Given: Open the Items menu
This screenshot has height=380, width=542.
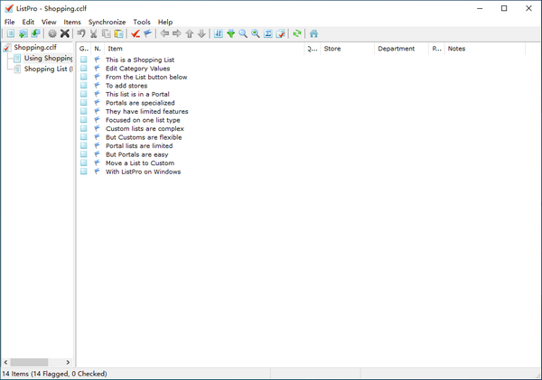Looking at the screenshot, I should (72, 22).
